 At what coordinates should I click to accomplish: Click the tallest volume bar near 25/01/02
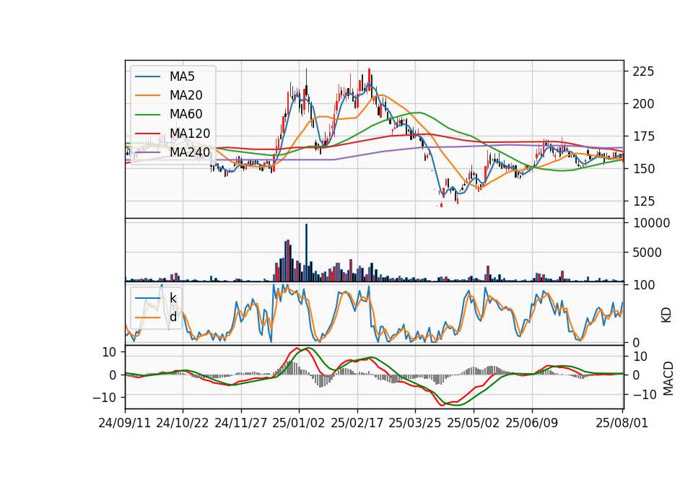306,253
